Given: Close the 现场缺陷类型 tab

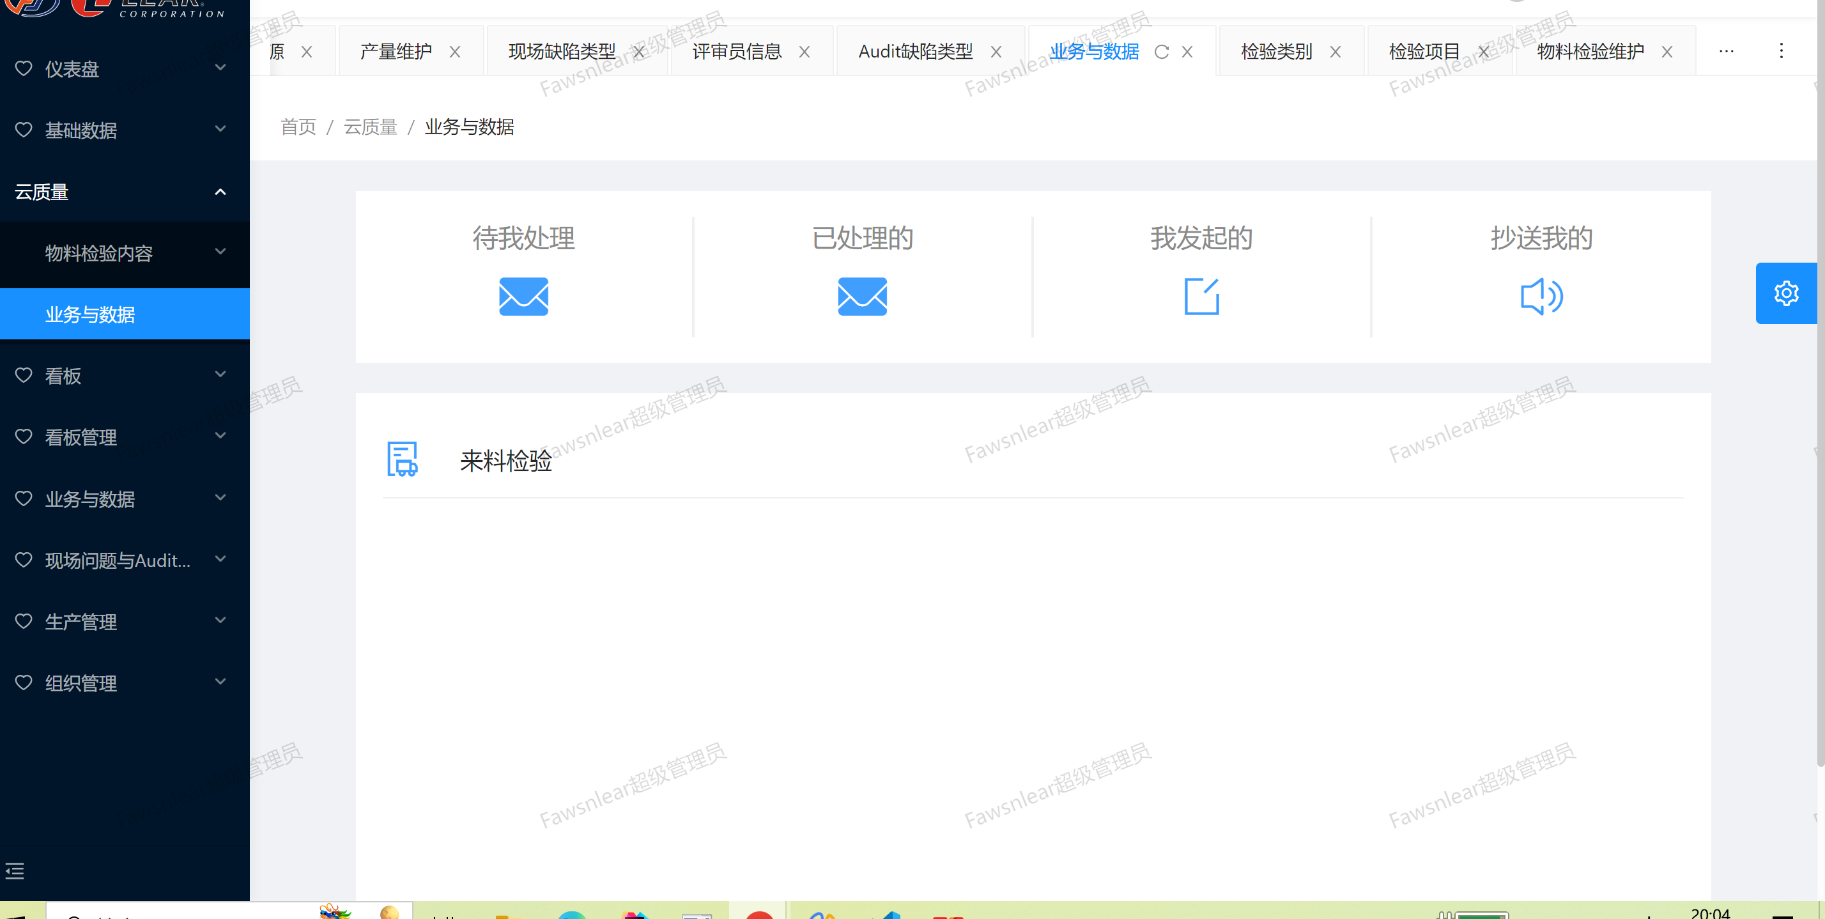Looking at the screenshot, I should click(x=638, y=52).
